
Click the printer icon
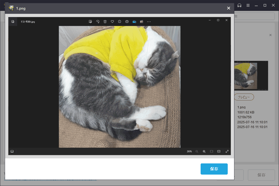pyautogui.click(x=127, y=22)
